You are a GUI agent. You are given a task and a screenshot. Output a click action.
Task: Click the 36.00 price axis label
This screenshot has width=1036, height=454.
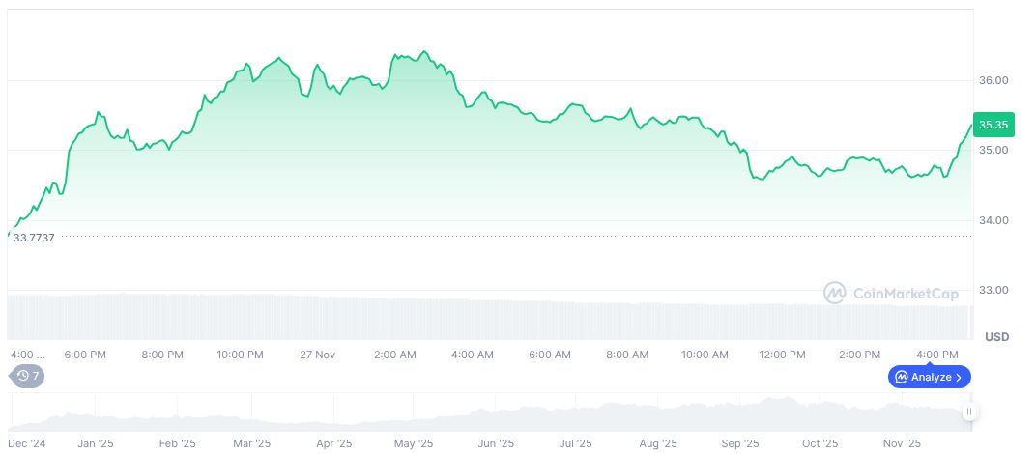pyautogui.click(x=994, y=80)
